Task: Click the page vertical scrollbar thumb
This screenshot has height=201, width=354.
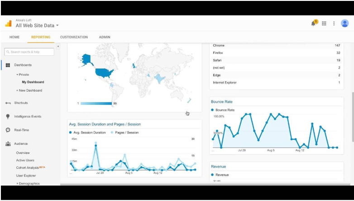Action: pyautogui.click(x=353, y=117)
